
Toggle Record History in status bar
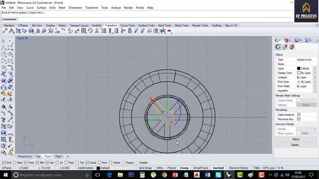[x=239, y=168]
